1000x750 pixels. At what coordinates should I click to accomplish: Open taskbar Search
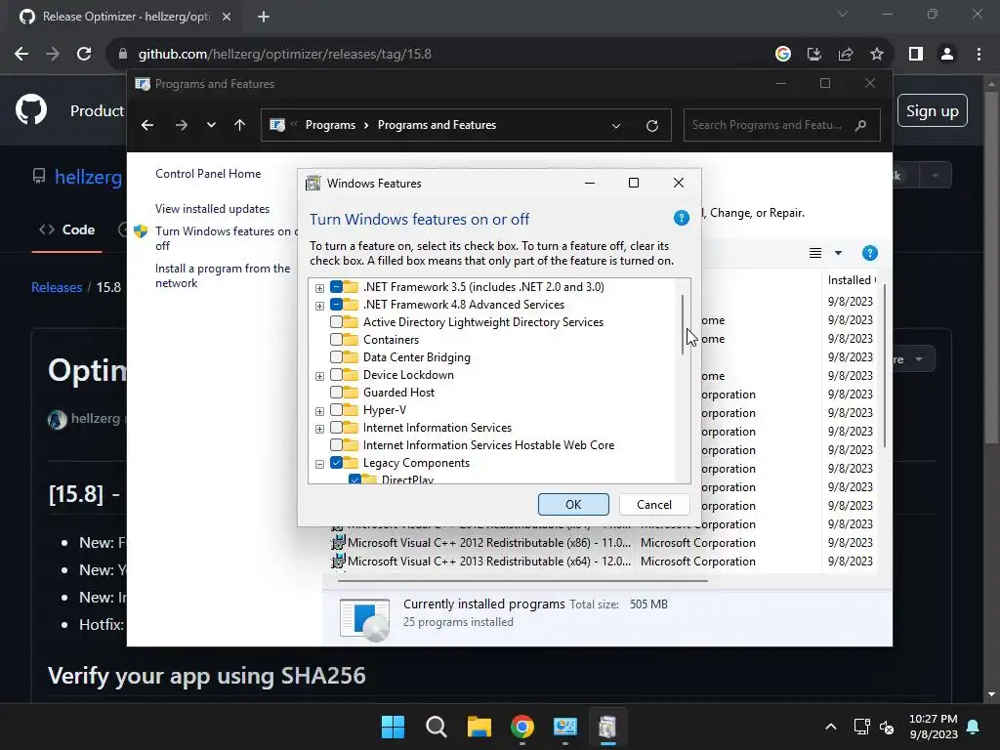(437, 727)
